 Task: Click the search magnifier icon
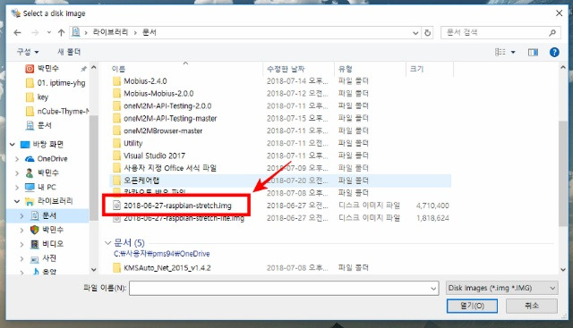click(552, 33)
